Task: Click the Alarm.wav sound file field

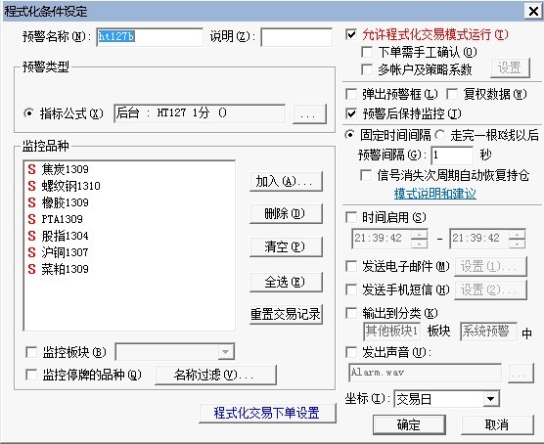Action: [425, 373]
